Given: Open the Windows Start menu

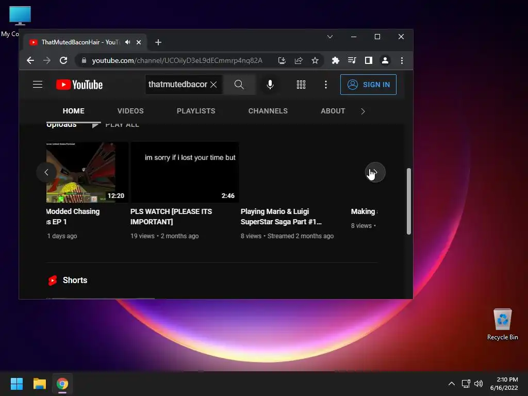Looking at the screenshot, I should (16, 384).
